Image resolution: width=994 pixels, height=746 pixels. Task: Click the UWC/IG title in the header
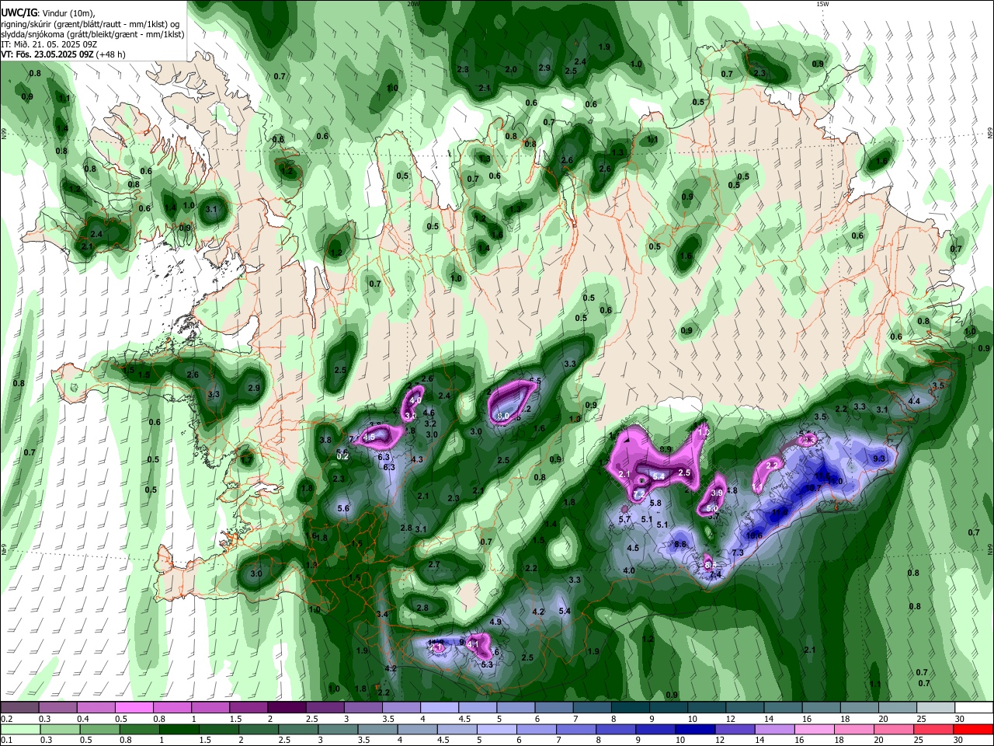[x=19, y=12]
